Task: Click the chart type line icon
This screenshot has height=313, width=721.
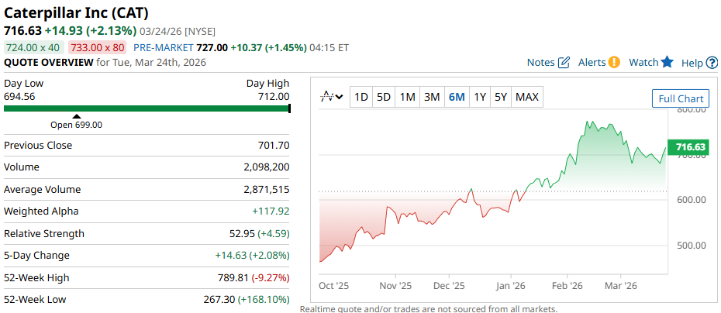Action: (x=327, y=97)
